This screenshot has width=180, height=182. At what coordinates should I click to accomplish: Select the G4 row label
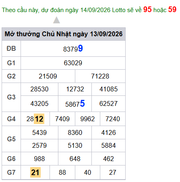11,119
